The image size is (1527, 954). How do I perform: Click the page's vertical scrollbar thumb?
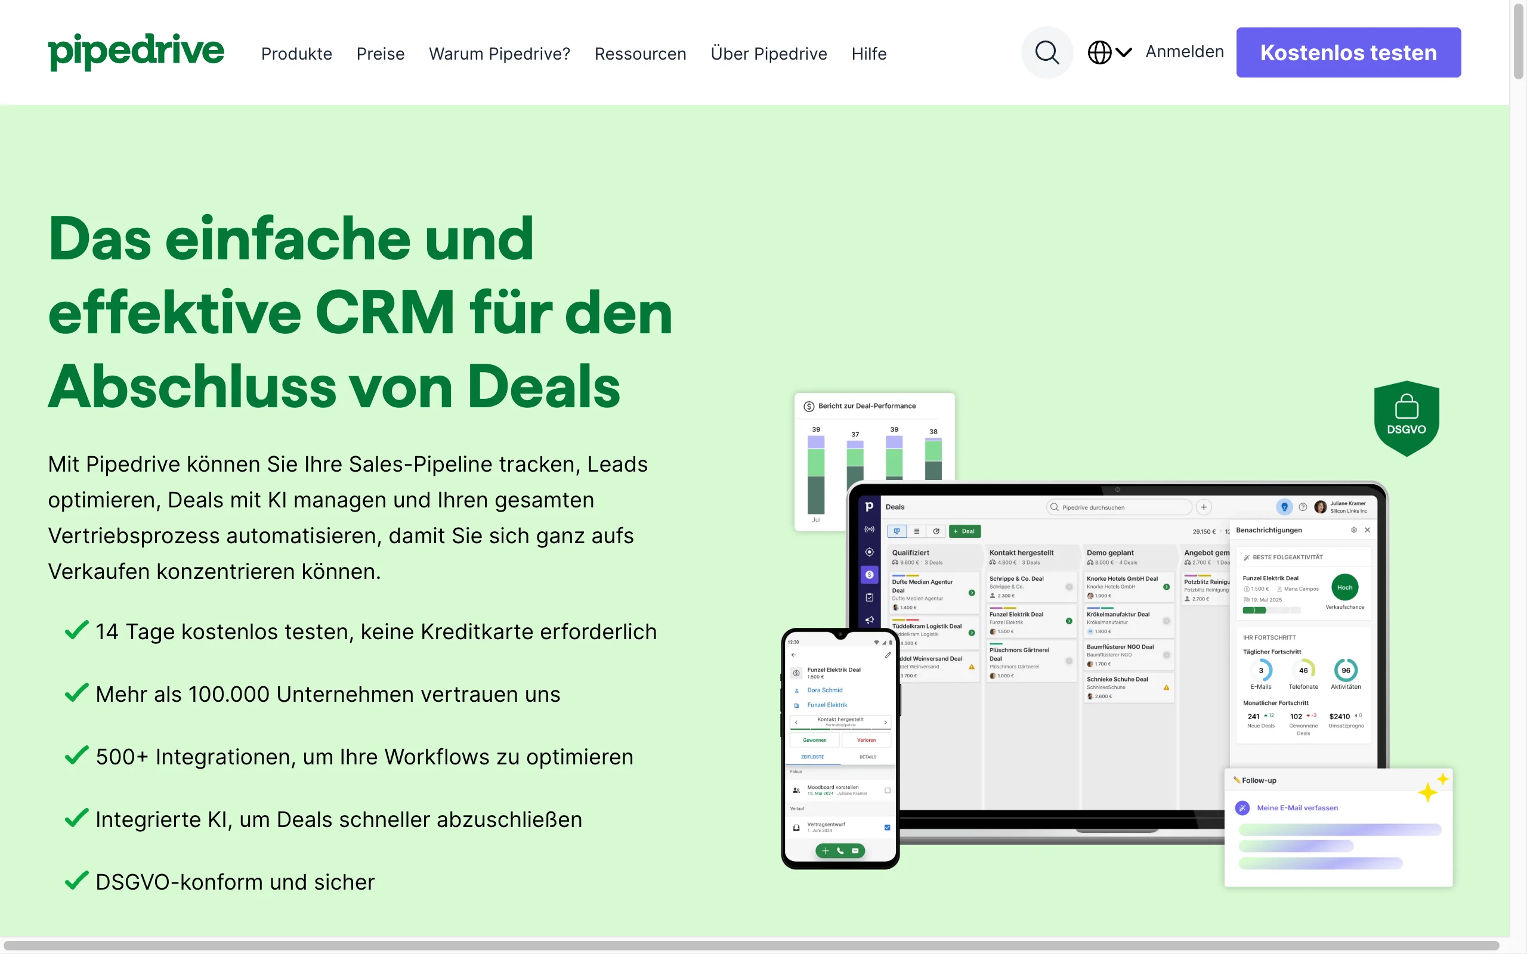point(1518,41)
